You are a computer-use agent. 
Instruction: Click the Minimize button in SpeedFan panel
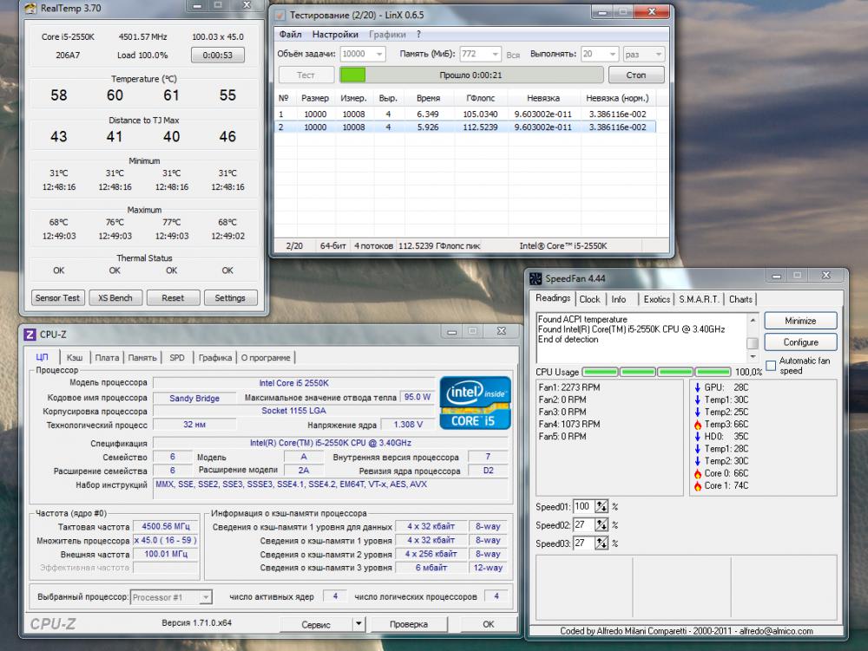click(x=800, y=321)
